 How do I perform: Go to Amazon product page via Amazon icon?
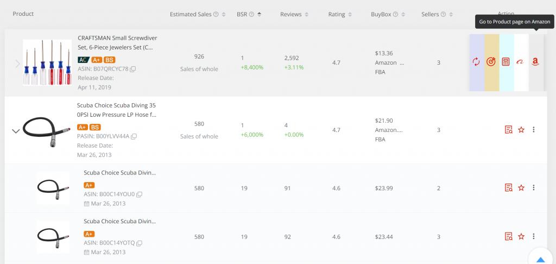point(535,62)
